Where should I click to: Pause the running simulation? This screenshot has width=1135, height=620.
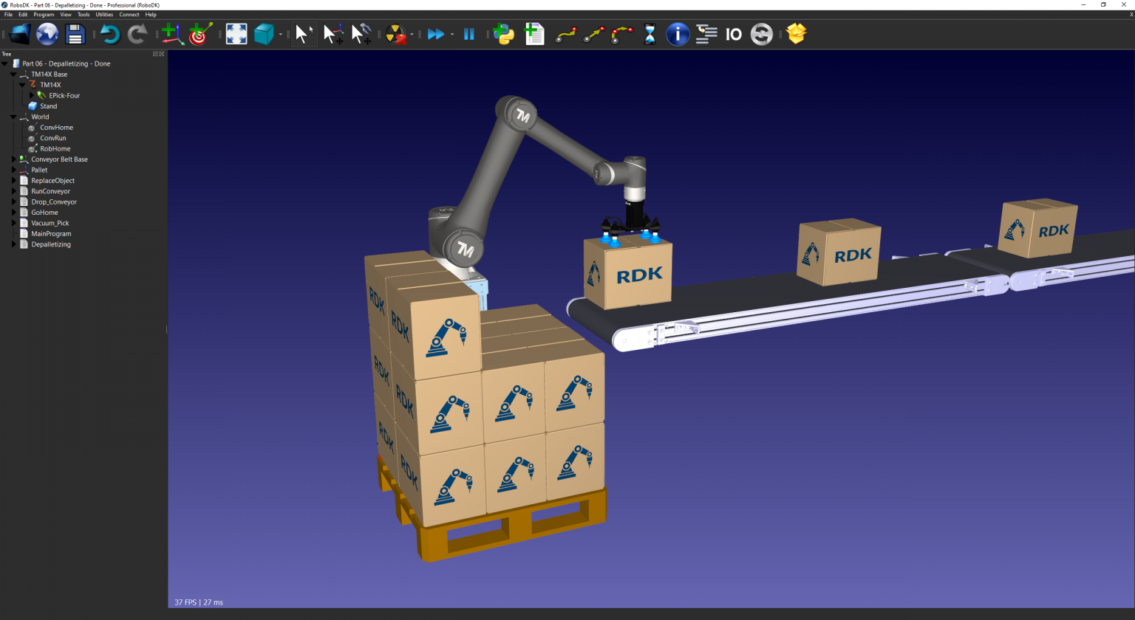pyautogui.click(x=469, y=34)
